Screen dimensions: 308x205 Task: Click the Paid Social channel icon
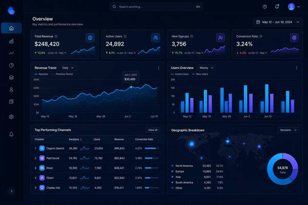pyautogui.click(x=42, y=158)
